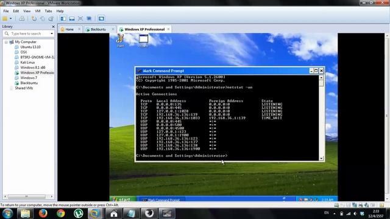Screen dimensions: 390x219
Task: Click the message log status bar icon
Action: point(382,205)
